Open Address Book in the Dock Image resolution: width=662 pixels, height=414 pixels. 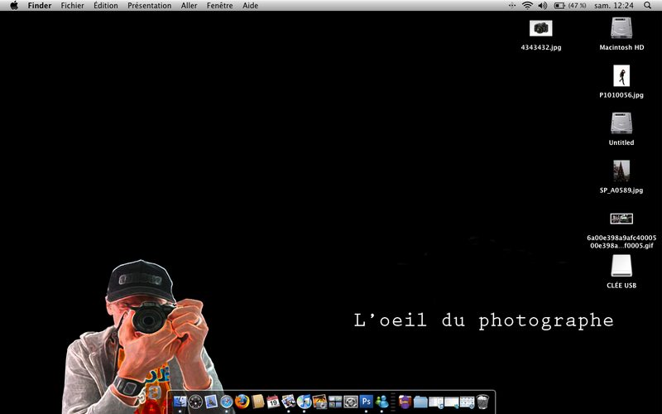[x=257, y=402]
